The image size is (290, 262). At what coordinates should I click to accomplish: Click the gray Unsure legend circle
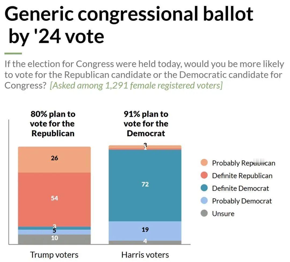pyautogui.click(x=204, y=213)
